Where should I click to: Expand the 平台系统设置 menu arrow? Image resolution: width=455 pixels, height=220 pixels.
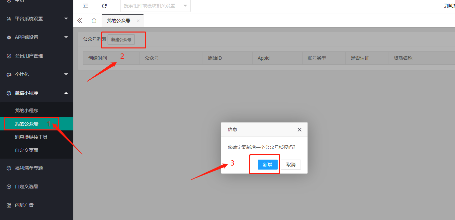pos(66,19)
